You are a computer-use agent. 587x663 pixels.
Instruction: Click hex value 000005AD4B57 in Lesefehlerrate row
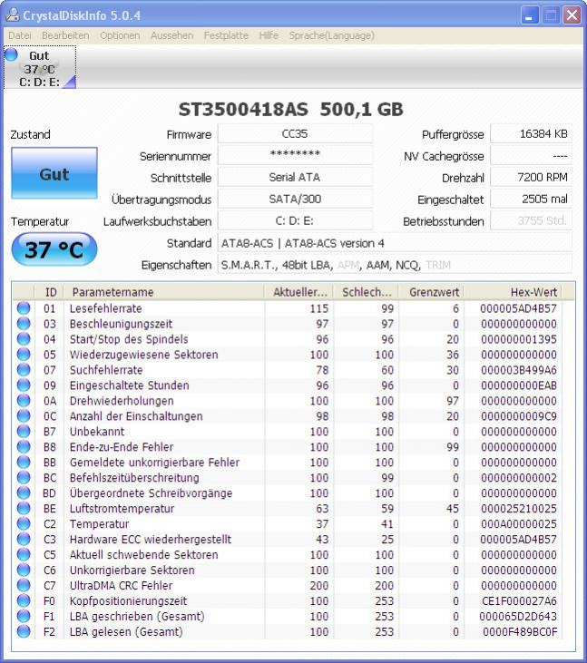[518, 308]
